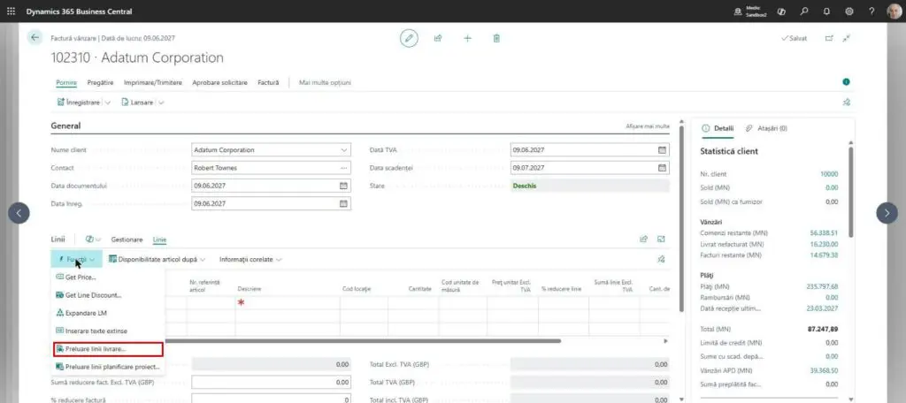Open calendar for Data scadenței
The height and width of the screenshot is (403, 906).
(x=662, y=168)
